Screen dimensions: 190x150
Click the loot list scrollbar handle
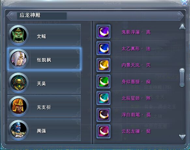182,77
